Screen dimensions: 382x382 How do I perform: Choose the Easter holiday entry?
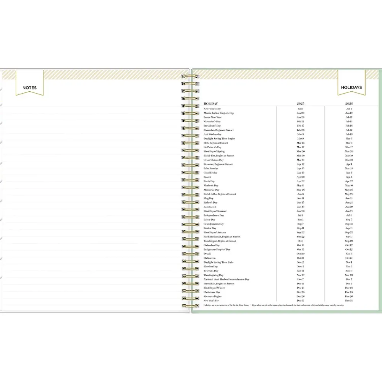207,177
